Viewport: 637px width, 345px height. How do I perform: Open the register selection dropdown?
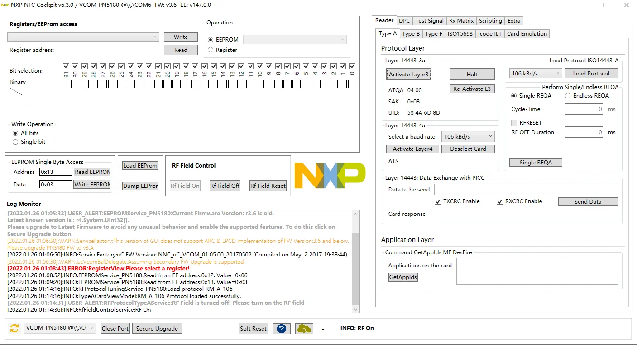[83, 37]
